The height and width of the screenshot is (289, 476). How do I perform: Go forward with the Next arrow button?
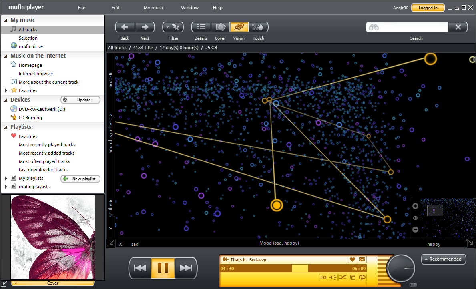click(x=145, y=27)
